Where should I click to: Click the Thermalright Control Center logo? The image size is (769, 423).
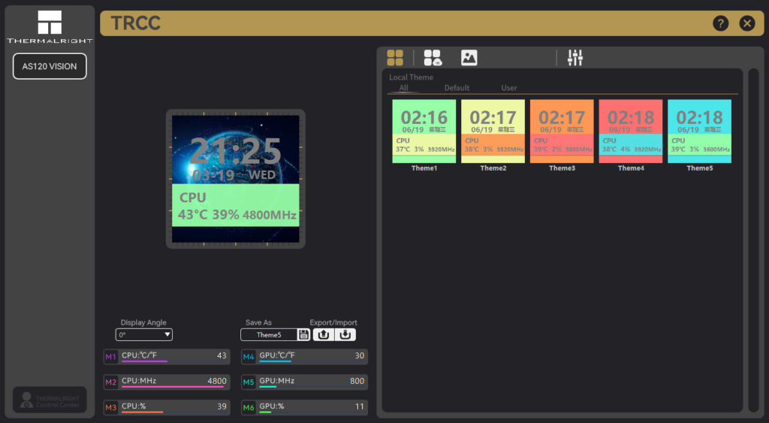pos(50,400)
